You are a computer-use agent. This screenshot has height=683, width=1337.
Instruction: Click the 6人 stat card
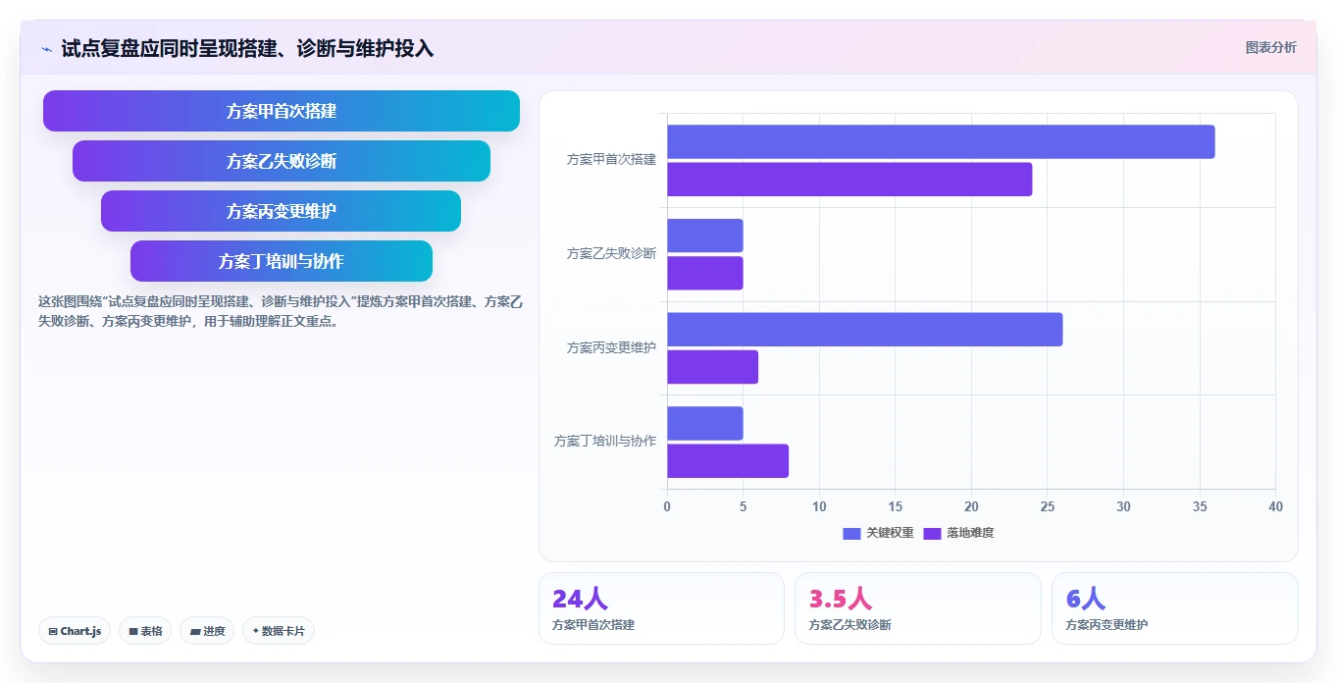click(x=1175, y=608)
